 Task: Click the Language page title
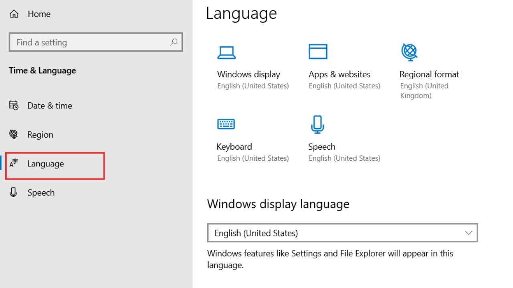point(241,14)
